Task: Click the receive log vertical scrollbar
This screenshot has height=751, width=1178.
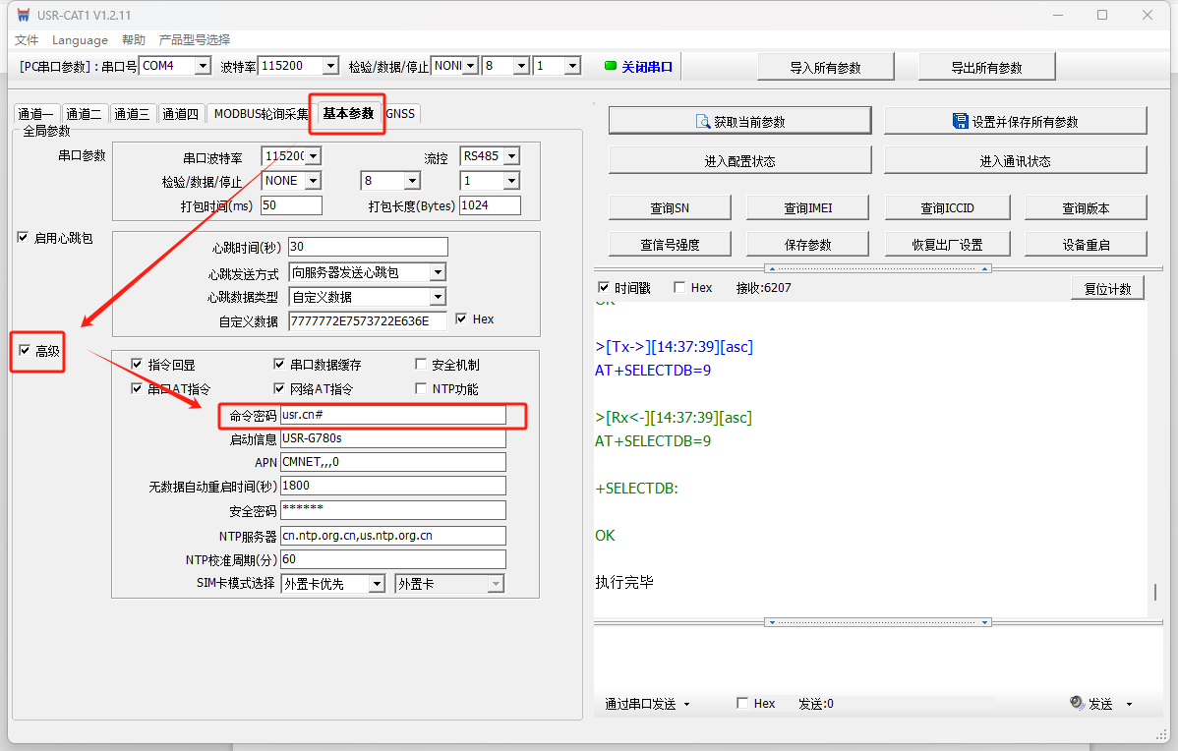Action: (1157, 592)
